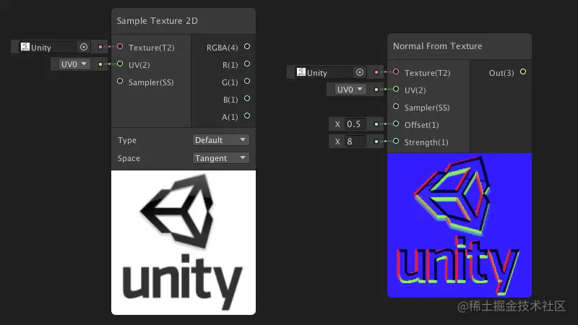
Task: Click the RGBA(4) output port
Action: point(247,46)
